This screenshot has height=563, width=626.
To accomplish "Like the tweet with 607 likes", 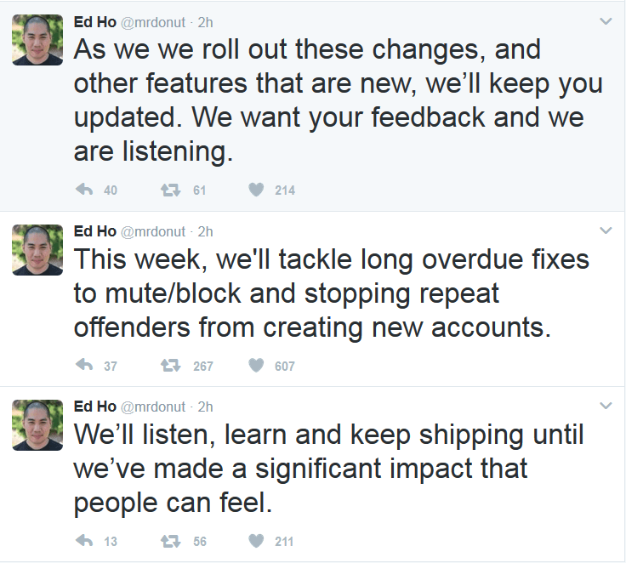I will point(256,366).
